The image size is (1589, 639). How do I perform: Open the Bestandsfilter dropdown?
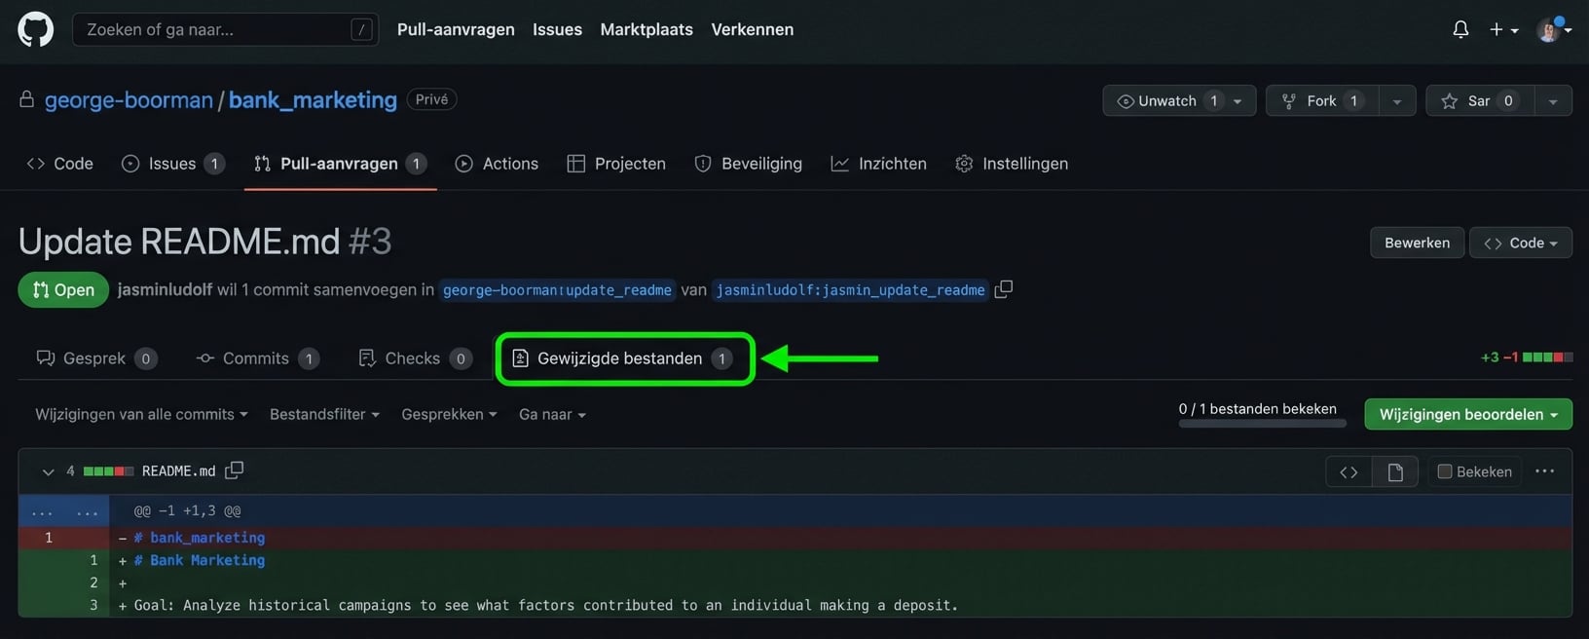[x=324, y=414]
